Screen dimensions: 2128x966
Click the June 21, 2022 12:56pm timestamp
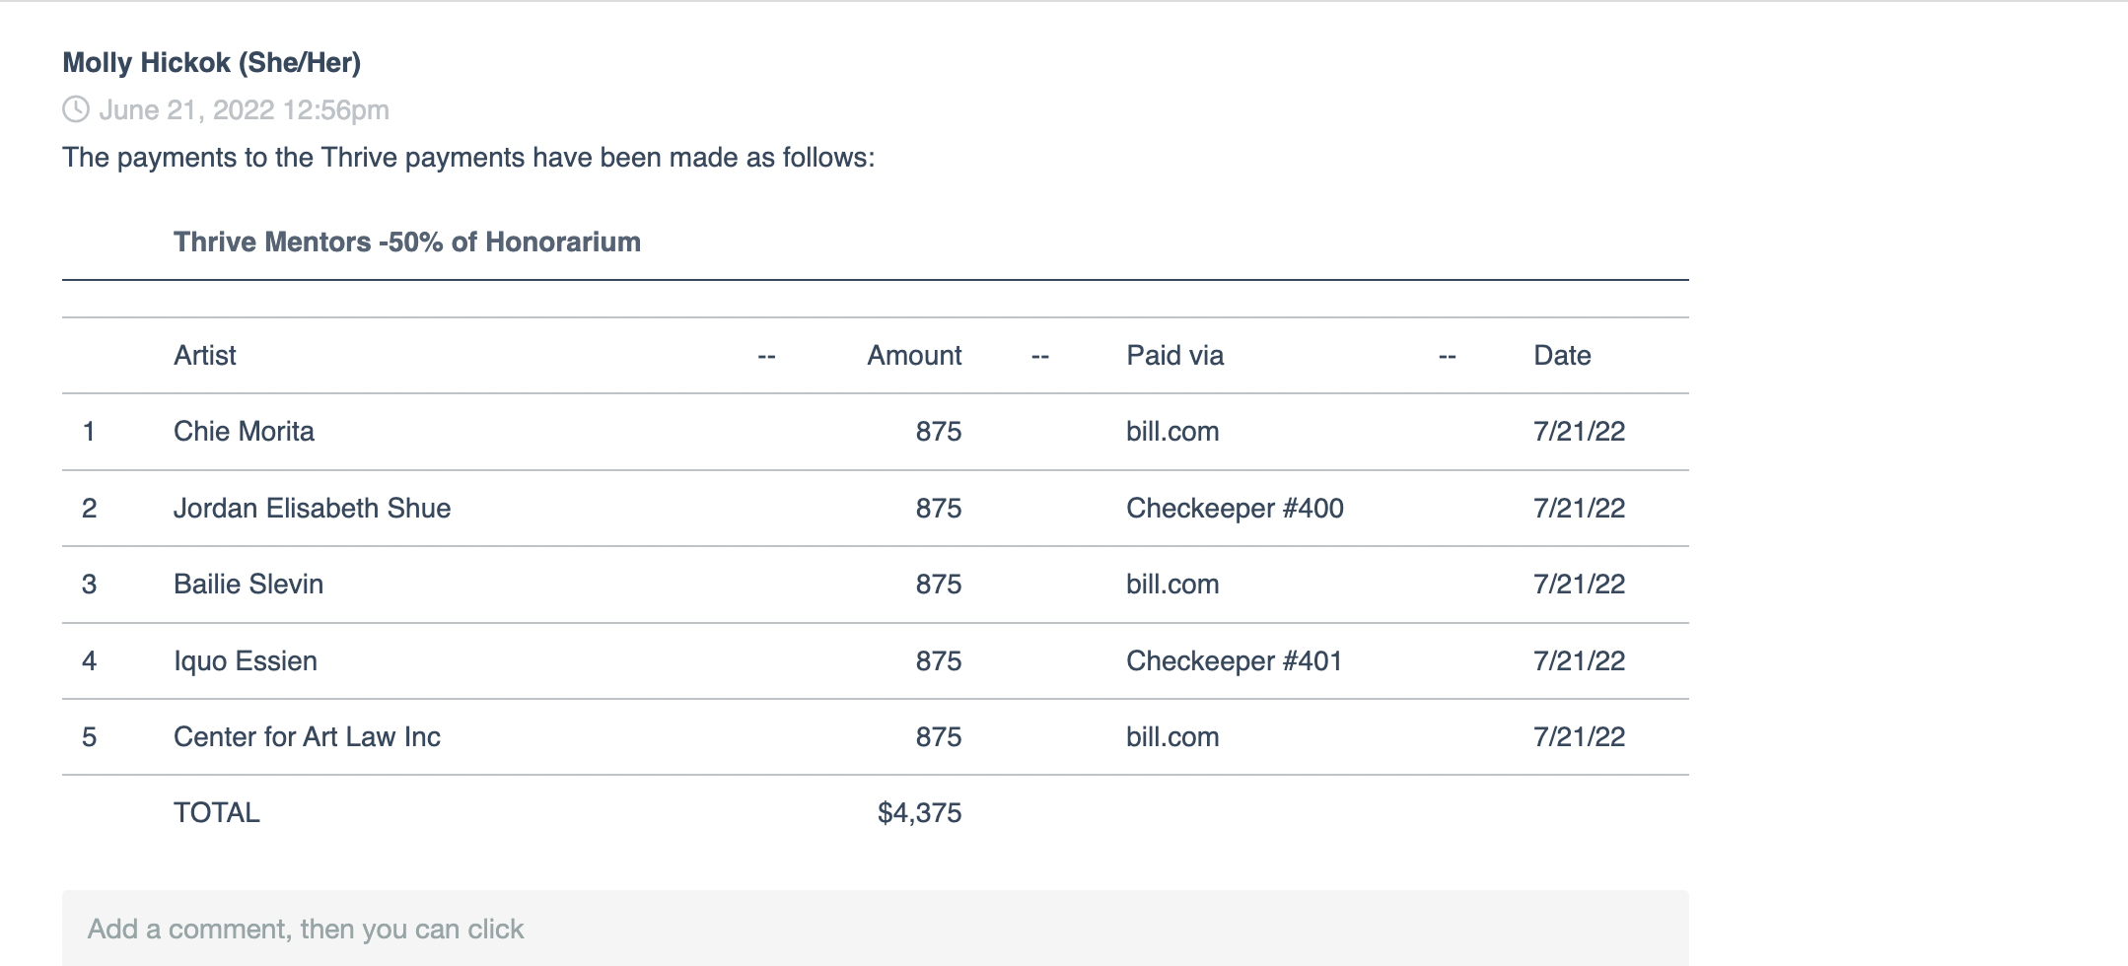tap(244, 109)
